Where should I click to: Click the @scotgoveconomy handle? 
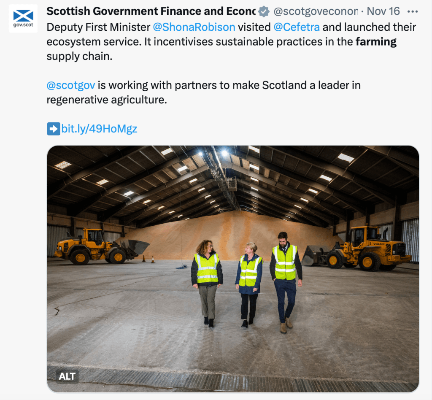(x=316, y=11)
